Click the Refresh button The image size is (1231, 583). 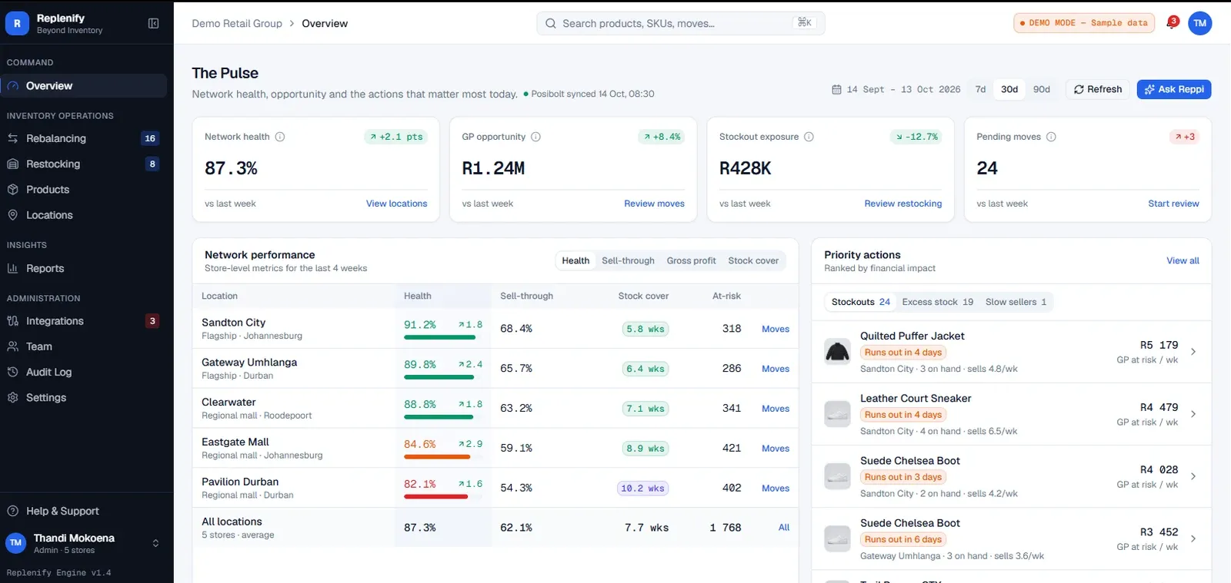(1098, 89)
